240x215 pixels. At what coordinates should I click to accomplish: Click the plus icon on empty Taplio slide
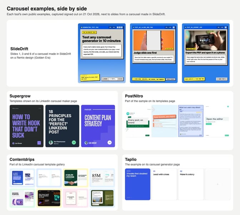click(217, 184)
